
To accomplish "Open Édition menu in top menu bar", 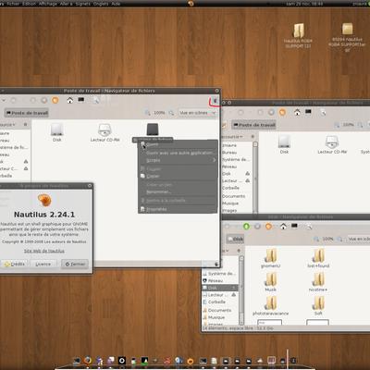I will pyautogui.click(x=29, y=4).
